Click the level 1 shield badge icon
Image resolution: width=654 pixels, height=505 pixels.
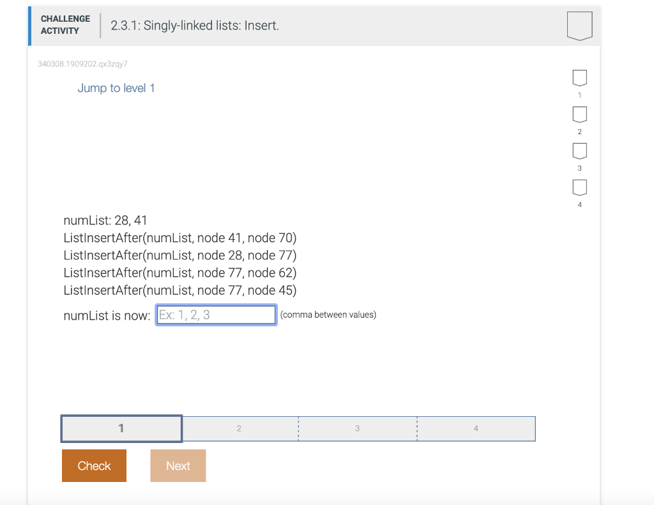point(579,77)
